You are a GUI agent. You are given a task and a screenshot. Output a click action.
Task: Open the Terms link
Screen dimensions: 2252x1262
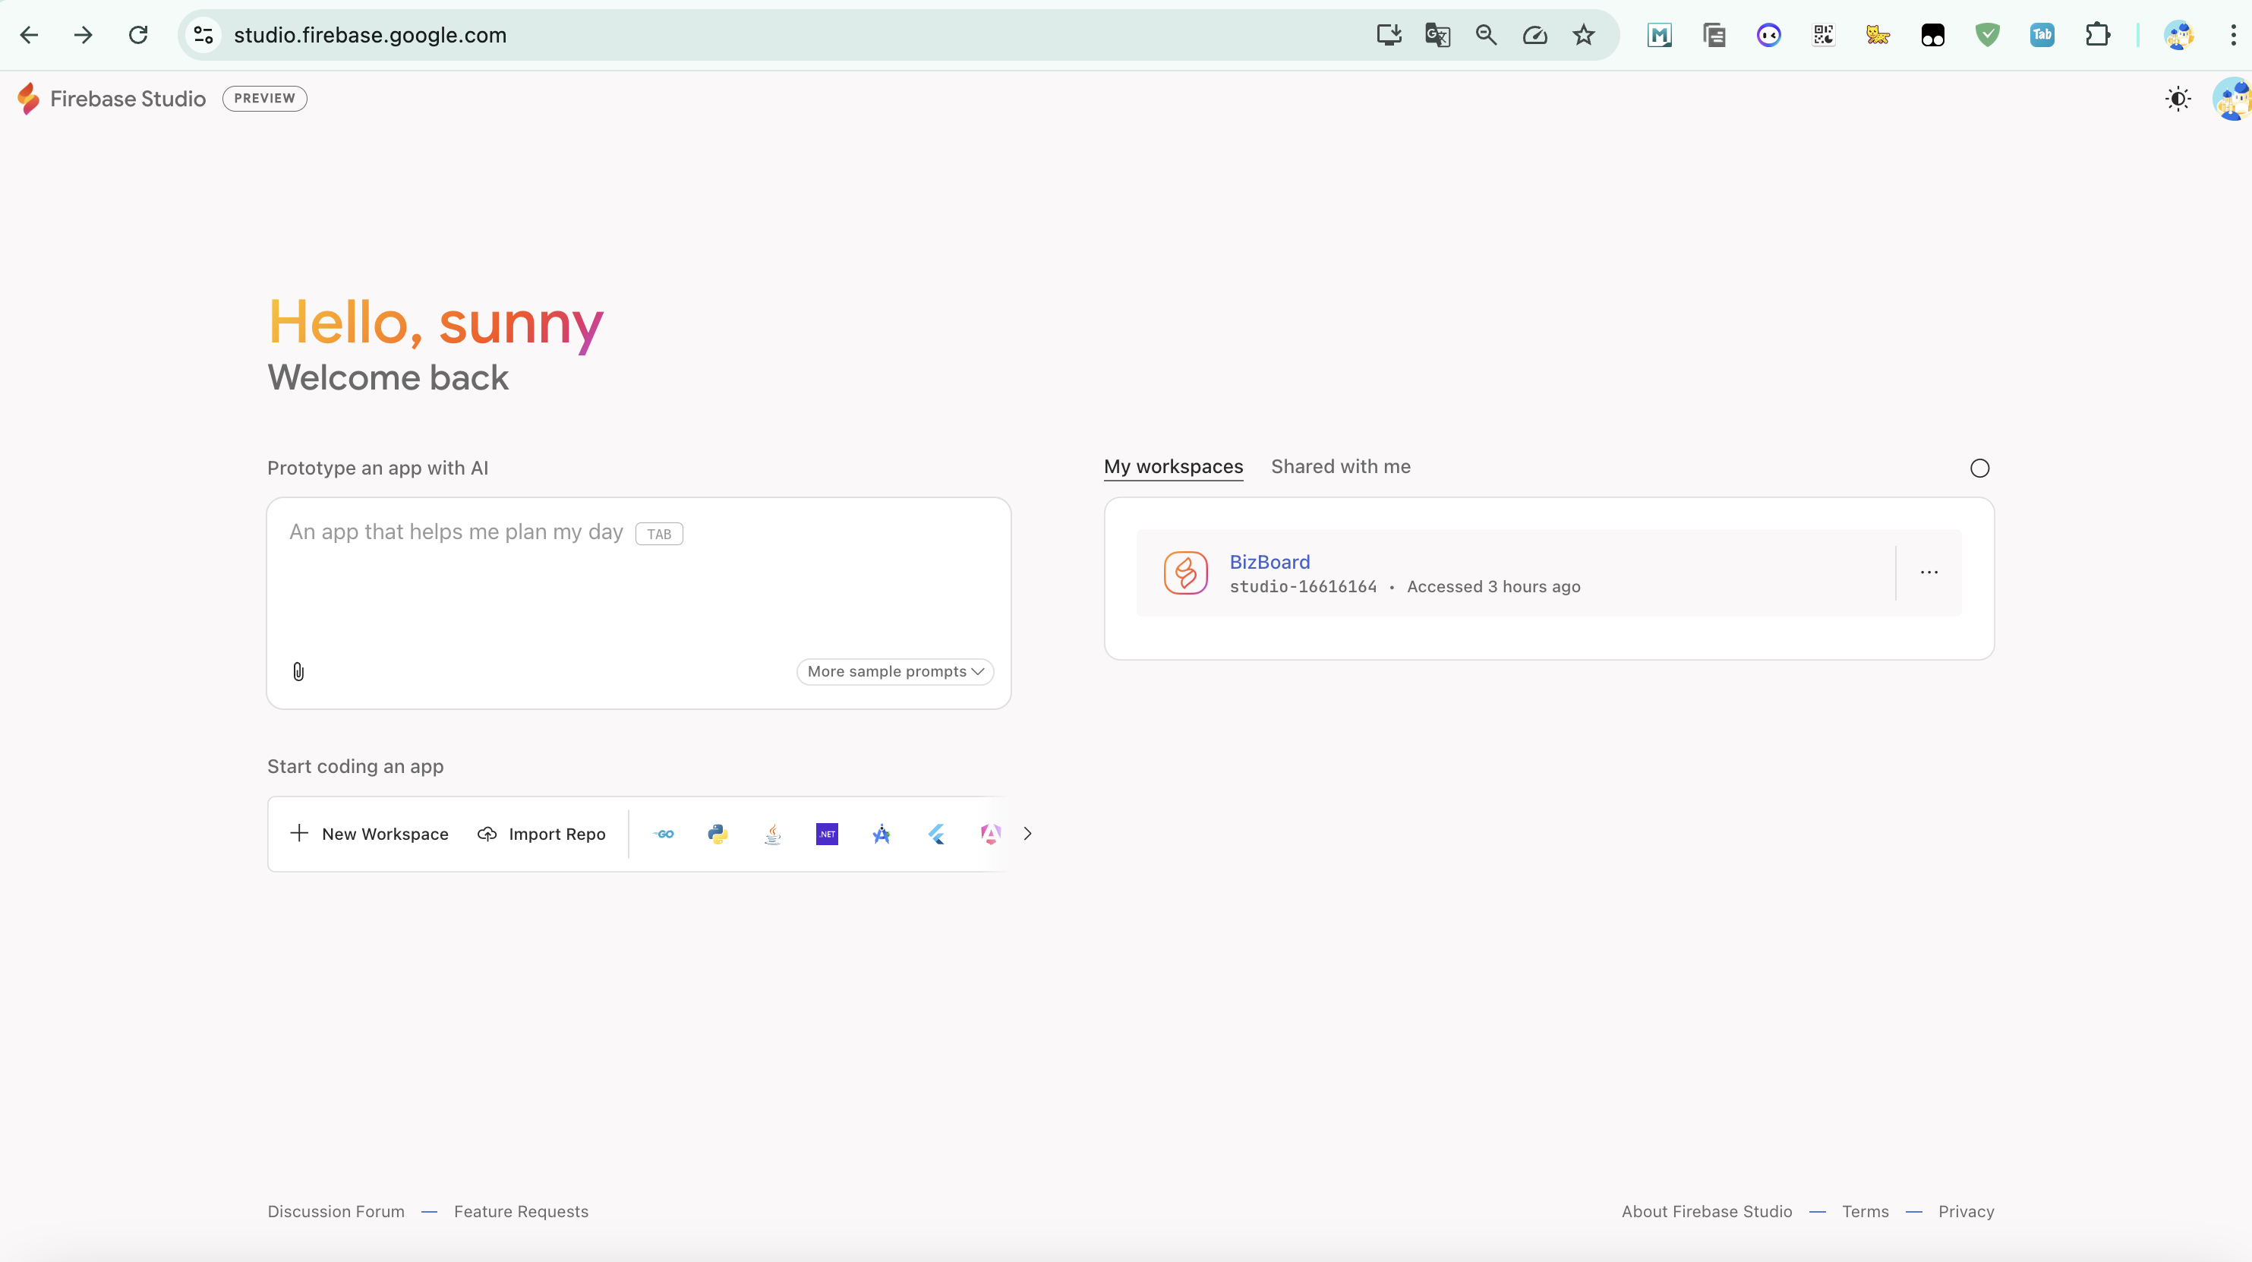click(1865, 1212)
